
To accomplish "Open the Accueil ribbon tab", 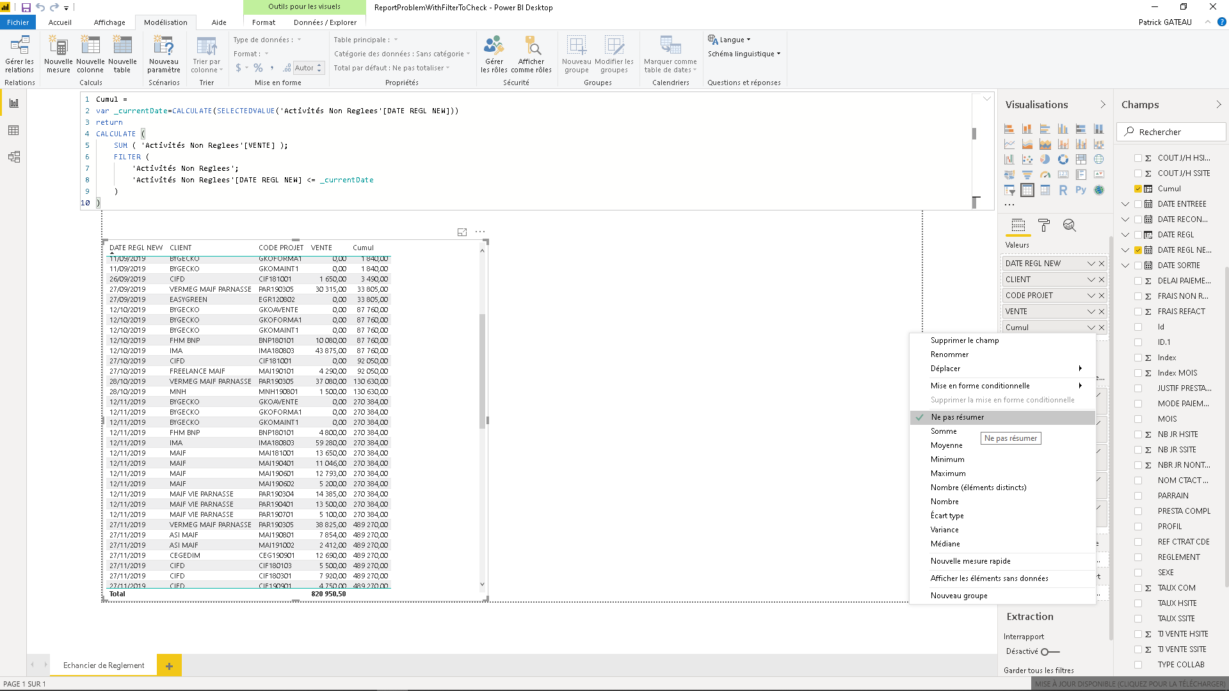I will 60,22.
